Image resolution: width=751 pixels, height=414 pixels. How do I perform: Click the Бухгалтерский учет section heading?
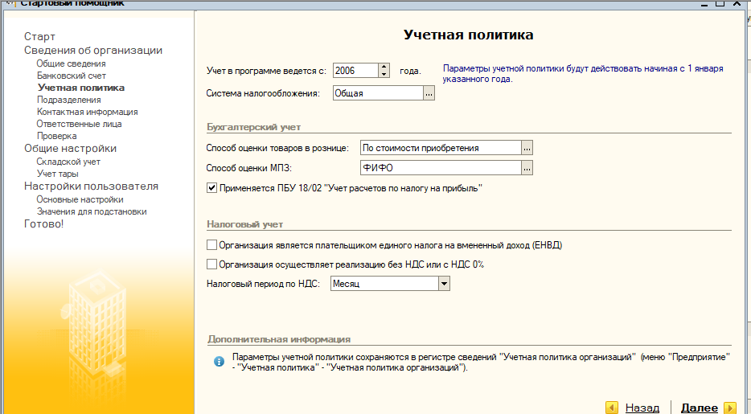tap(254, 127)
